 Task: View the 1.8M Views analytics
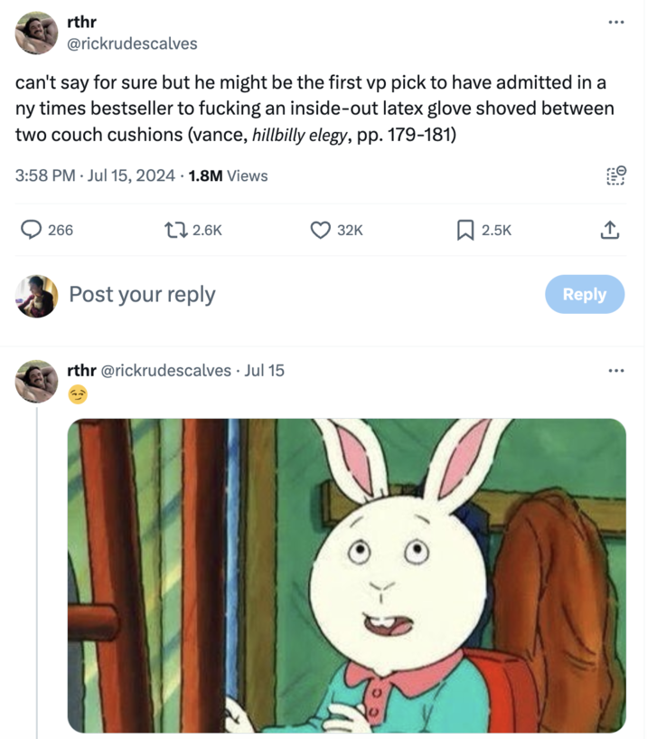228,175
